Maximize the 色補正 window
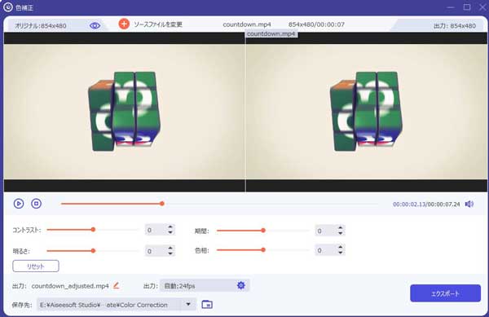The image size is (489, 317). 467,7
